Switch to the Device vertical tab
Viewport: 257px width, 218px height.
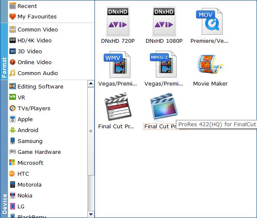pos(4,149)
